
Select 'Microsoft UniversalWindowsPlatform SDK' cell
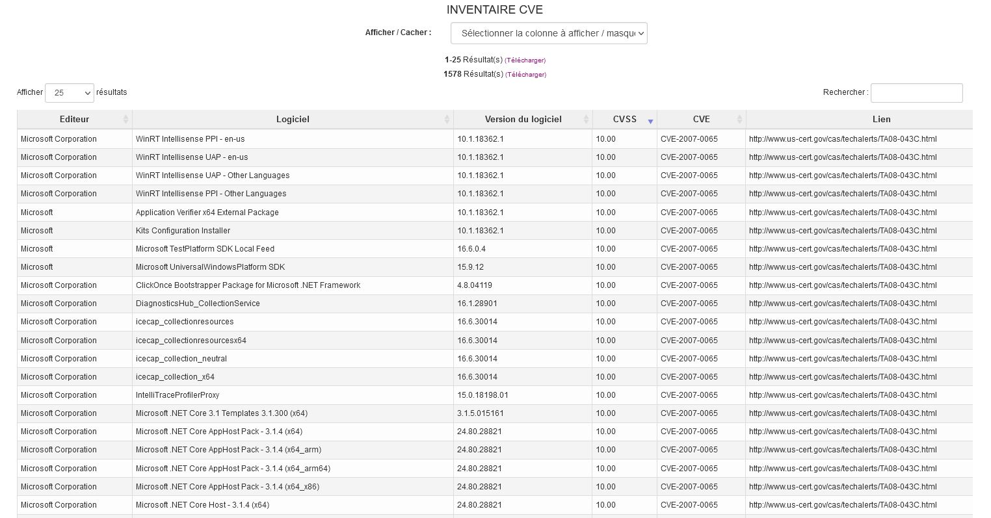(x=293, y=267)
